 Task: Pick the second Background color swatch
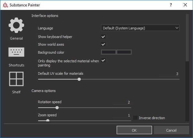pyautogui.click(x=124, y=52)
